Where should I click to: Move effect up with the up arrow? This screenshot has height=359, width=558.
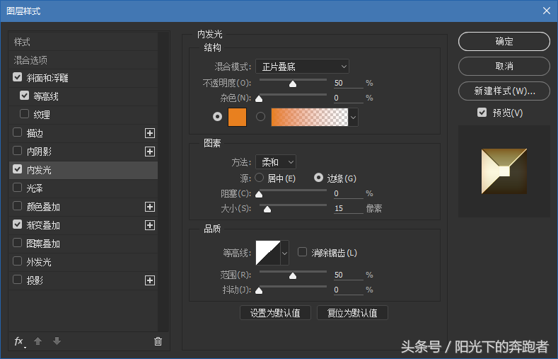click(x=37, y=341)
